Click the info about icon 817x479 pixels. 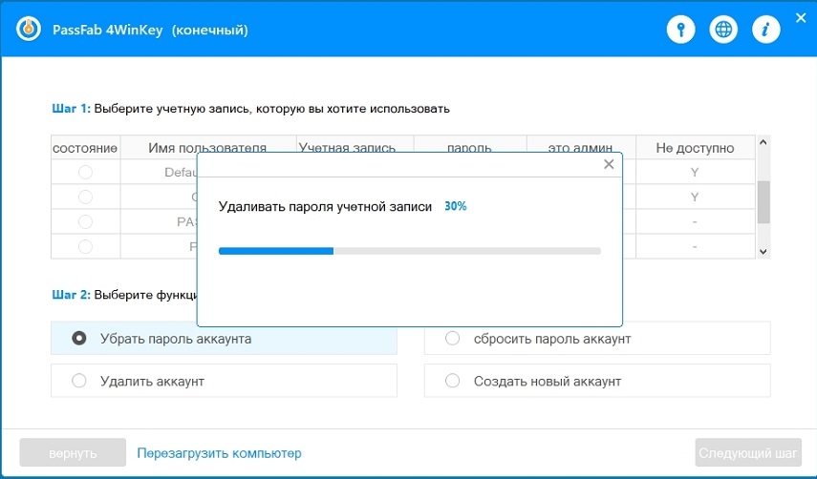pos(765,30)
